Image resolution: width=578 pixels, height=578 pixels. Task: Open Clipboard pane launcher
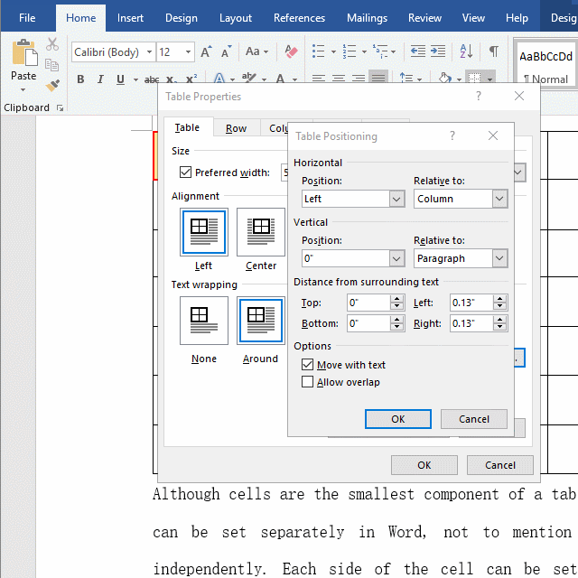pyautogui.click(x=60, y=108)
